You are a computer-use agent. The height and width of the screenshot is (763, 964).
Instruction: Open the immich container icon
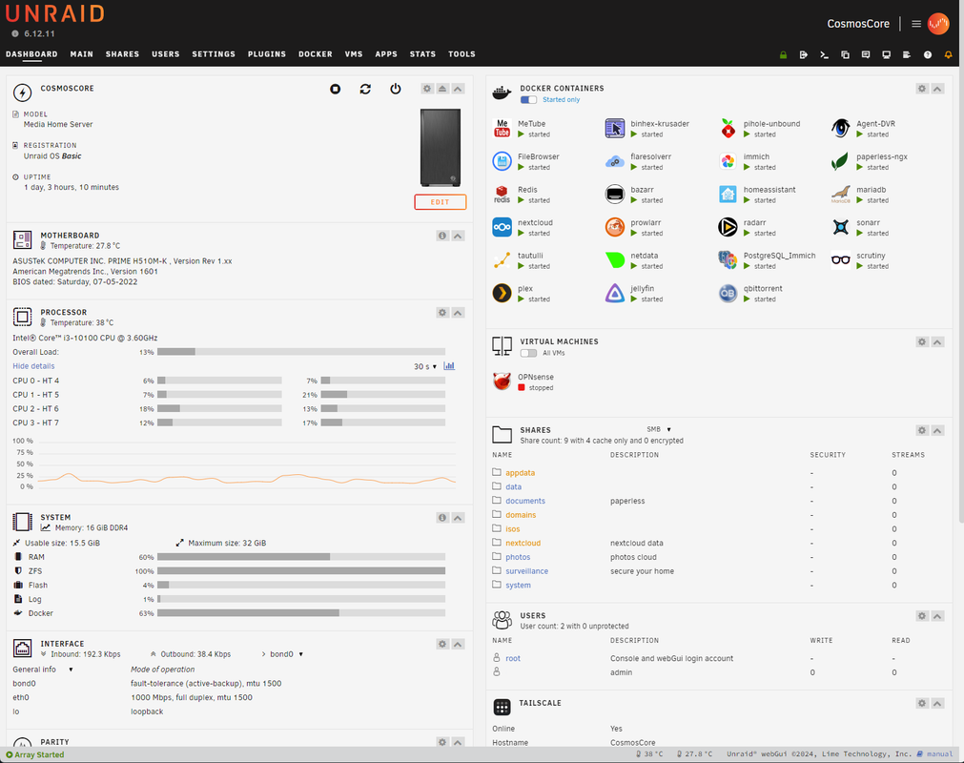728,161
